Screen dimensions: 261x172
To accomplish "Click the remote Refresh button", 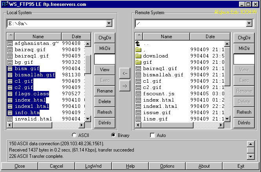I will (x=244, y=112).
